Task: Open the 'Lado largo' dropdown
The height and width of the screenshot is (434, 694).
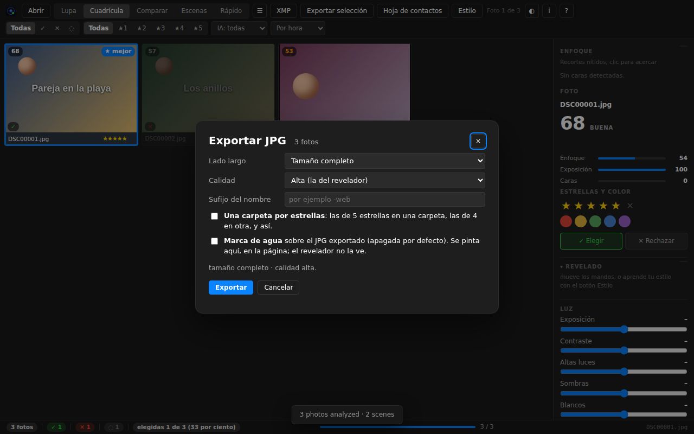Action: 385,161
